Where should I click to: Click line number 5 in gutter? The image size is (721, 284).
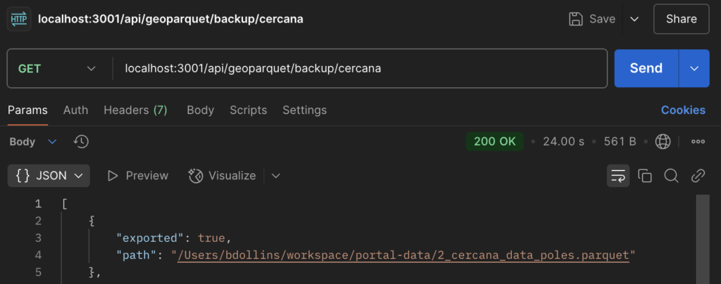38,273
